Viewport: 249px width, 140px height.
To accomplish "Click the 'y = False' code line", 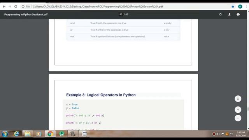I will pos(73,108).
